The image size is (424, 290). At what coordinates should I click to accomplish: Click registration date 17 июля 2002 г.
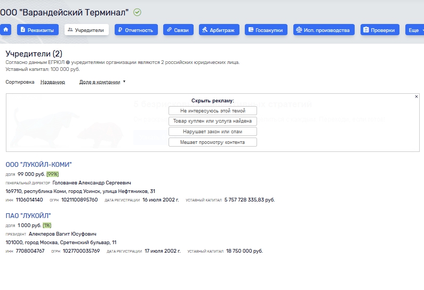click(163, 251)
